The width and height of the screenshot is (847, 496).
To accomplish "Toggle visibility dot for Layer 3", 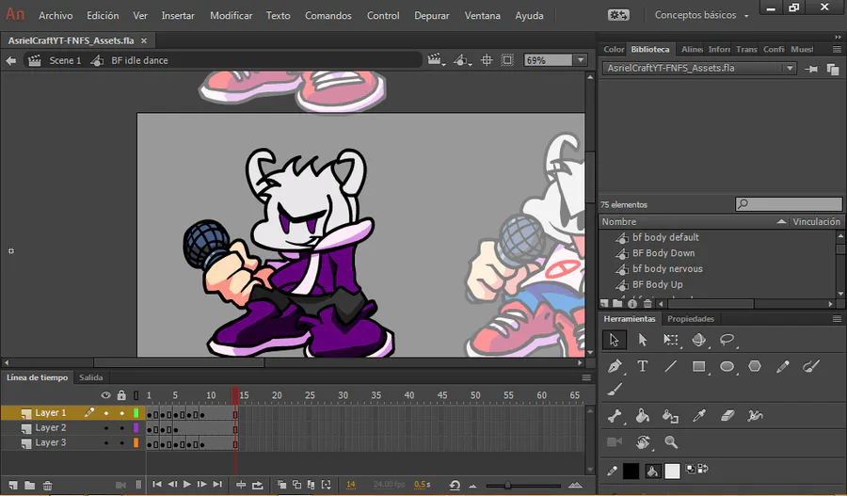I will coord(105,443).
